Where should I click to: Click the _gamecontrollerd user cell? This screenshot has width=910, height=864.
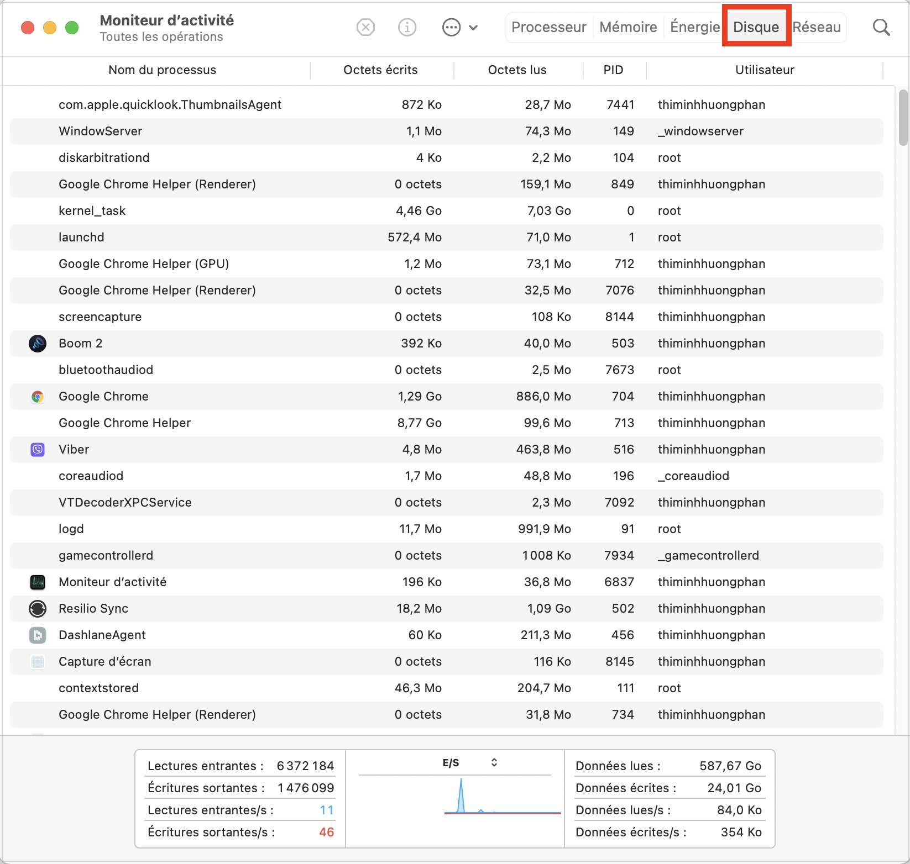coord(708,556)
